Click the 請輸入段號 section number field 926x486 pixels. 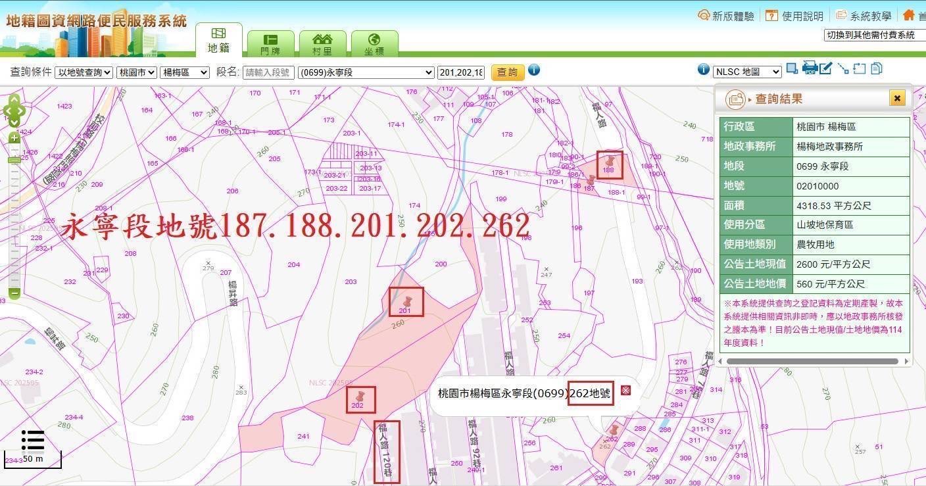[x=268, y=72]
